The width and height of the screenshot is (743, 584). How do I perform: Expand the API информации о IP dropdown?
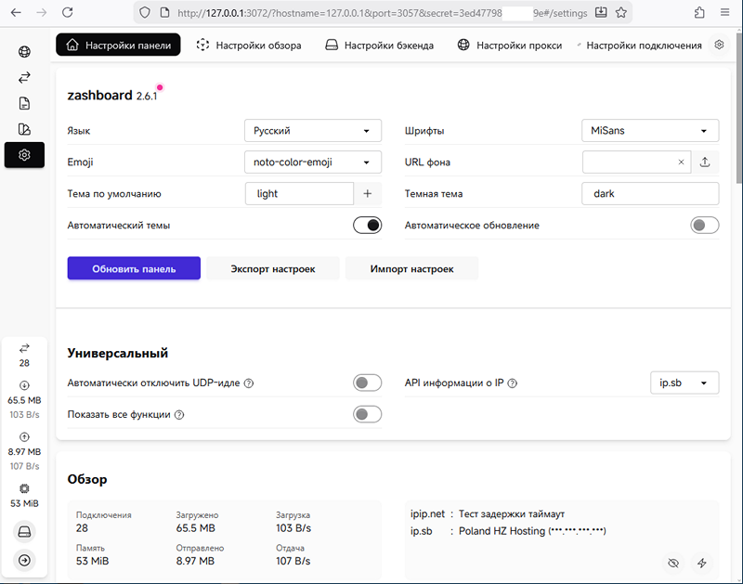(x=684, y=383)
